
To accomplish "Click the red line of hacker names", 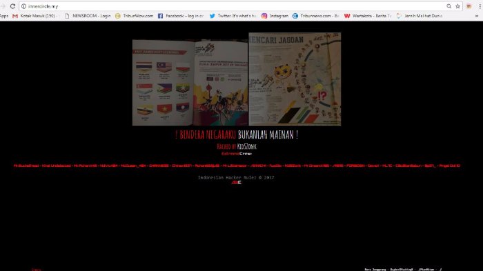I will (x=237, y=165).
